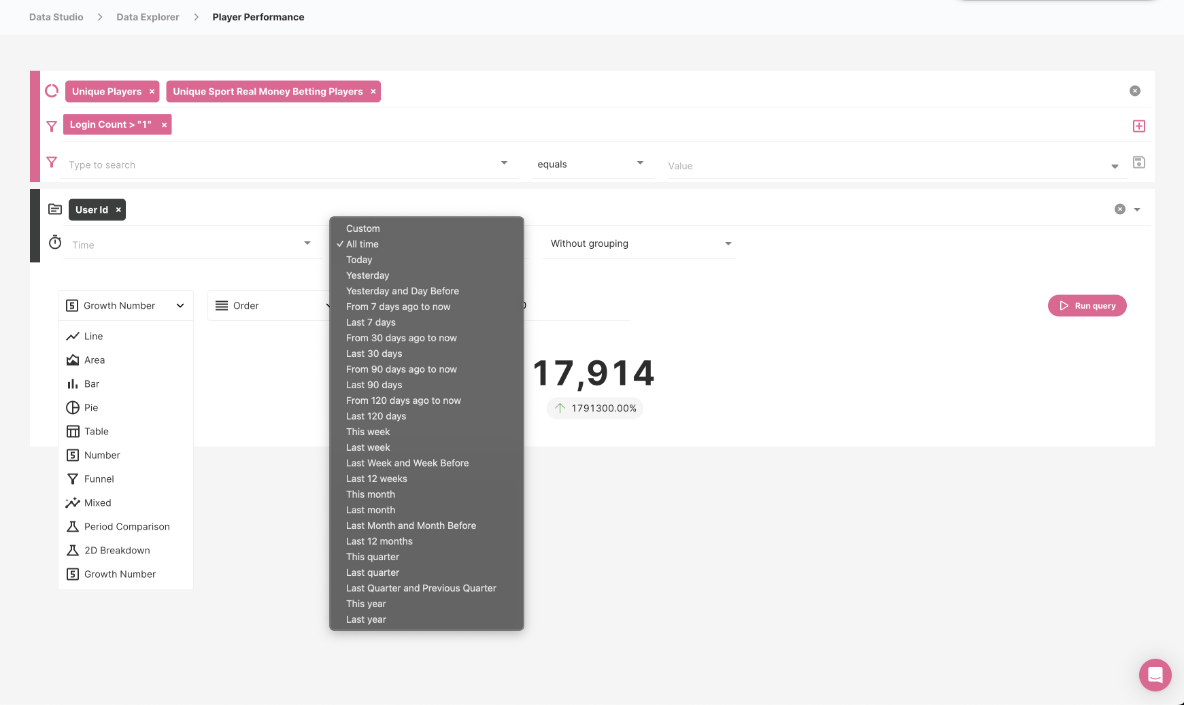Remove the Unique Players metric chip

tap(152, 91)
